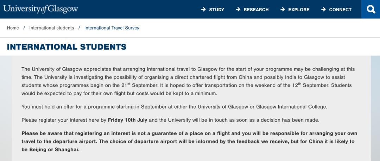Open the Study menu
Viewport: 380px width, 161px height.
(x=216, y=10)
